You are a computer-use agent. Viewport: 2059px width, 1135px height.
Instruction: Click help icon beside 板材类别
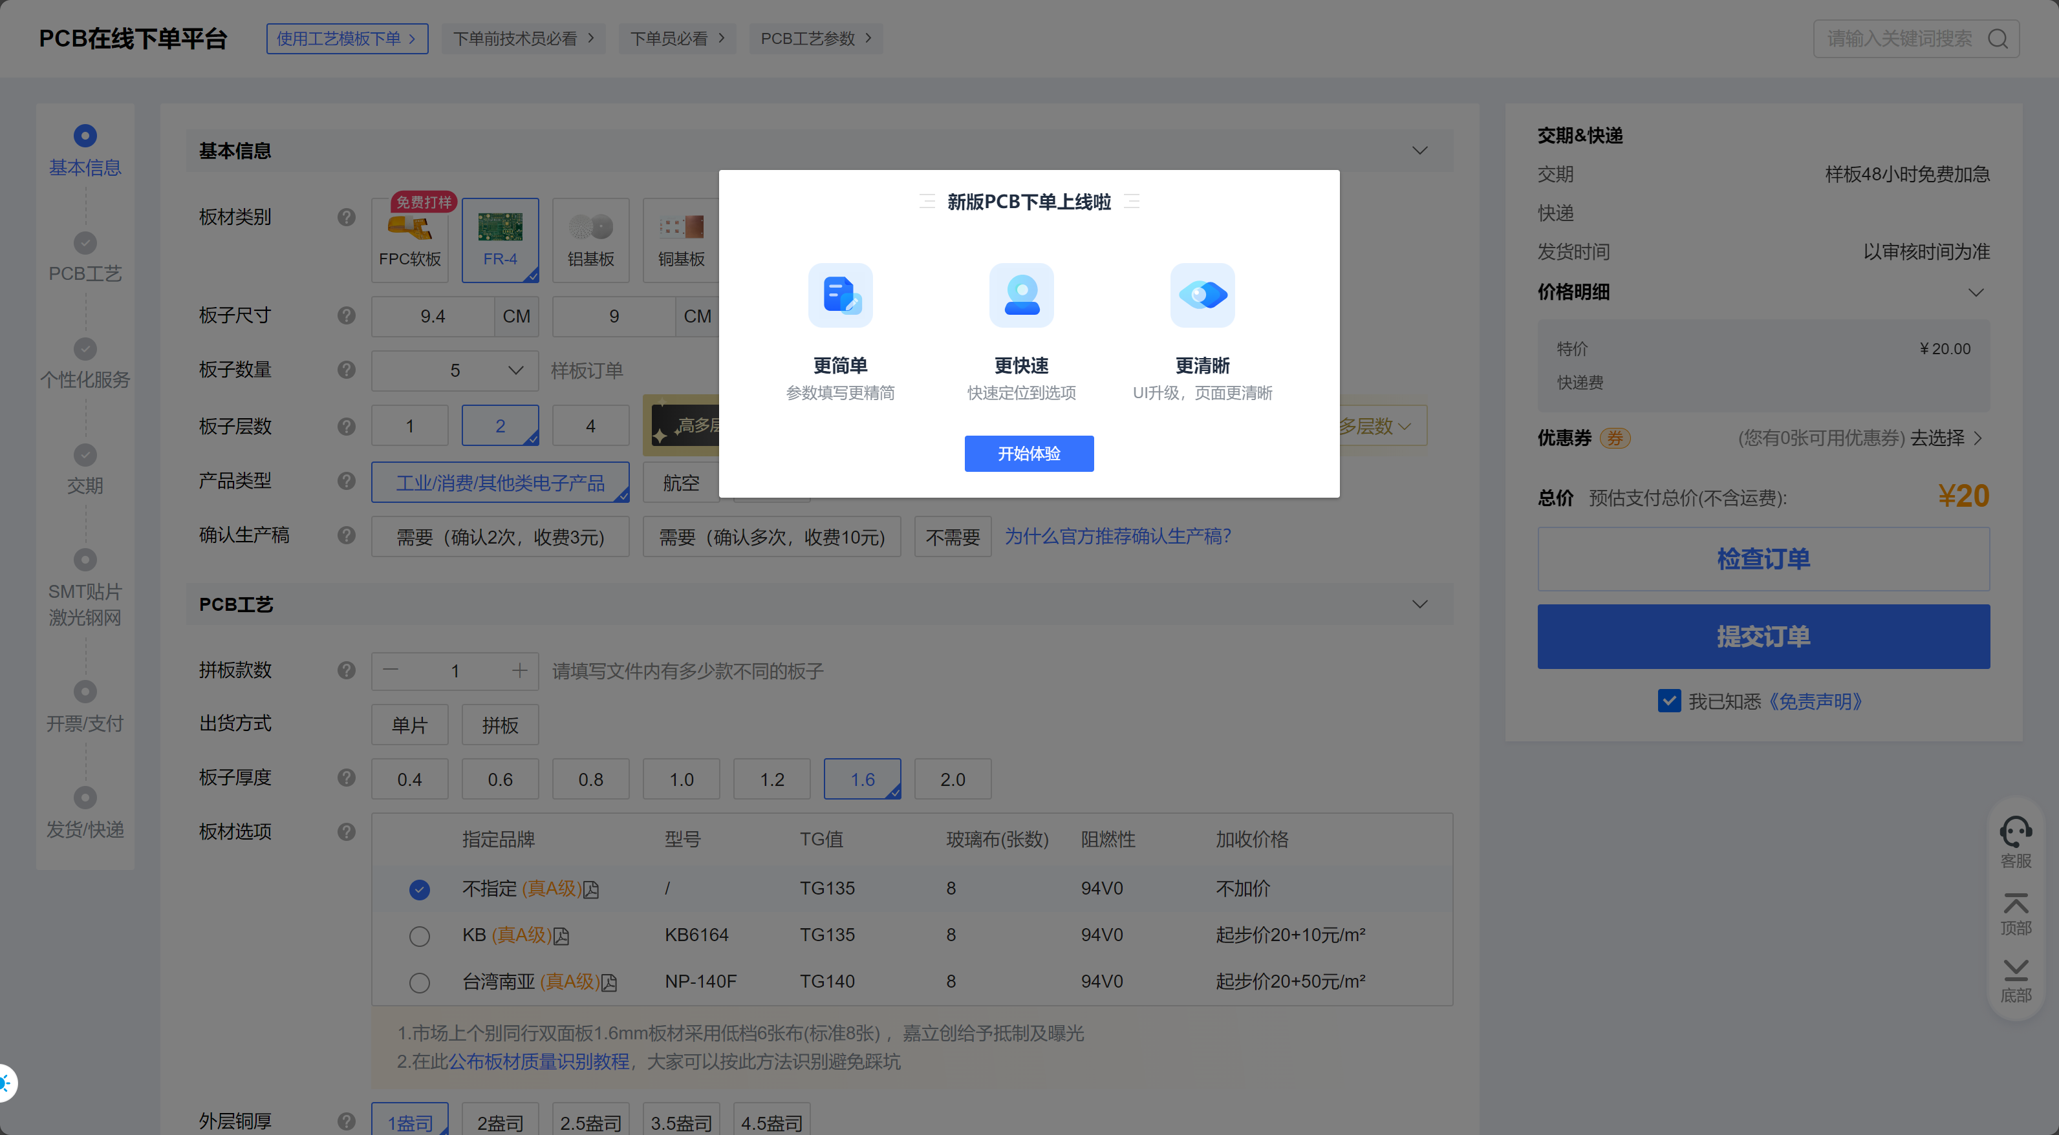346,217
